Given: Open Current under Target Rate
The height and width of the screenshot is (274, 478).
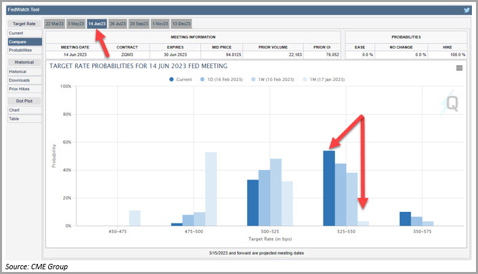Looking at the screenshot, I should click(x=24, y=33).
